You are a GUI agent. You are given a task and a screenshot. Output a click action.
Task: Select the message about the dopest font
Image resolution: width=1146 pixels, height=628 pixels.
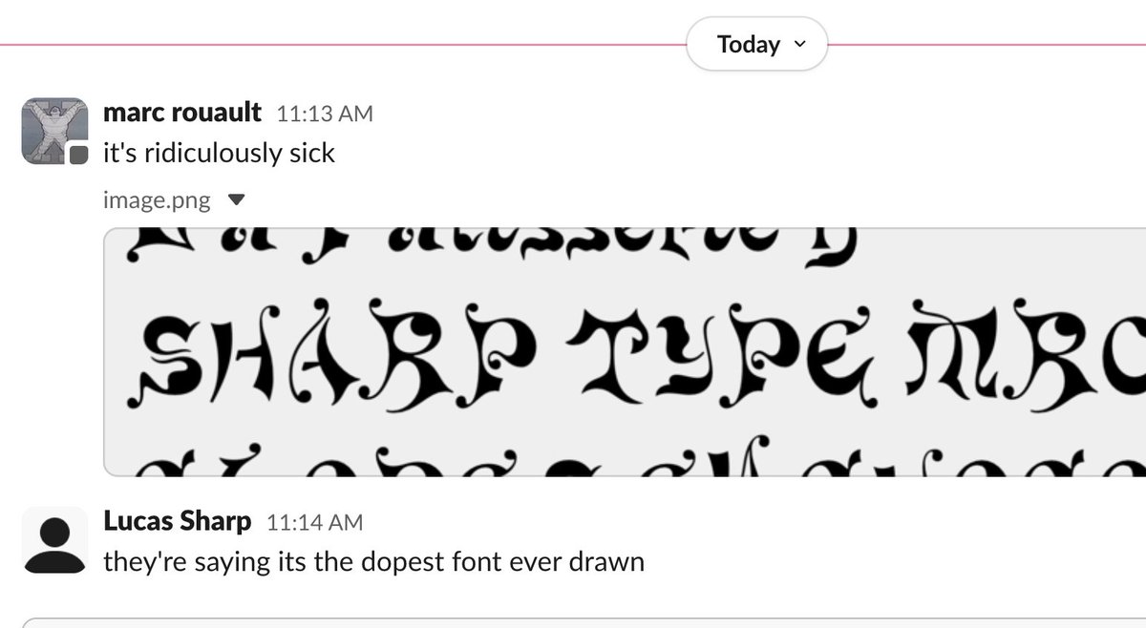(373, 562)
